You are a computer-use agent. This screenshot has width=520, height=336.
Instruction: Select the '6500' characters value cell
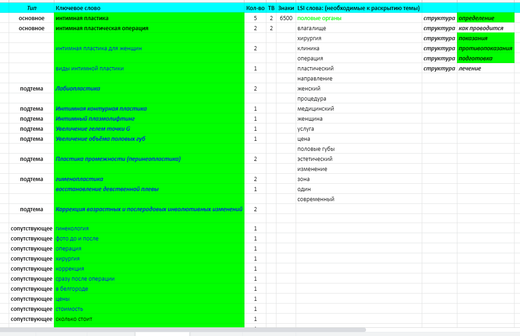point(286,18)
